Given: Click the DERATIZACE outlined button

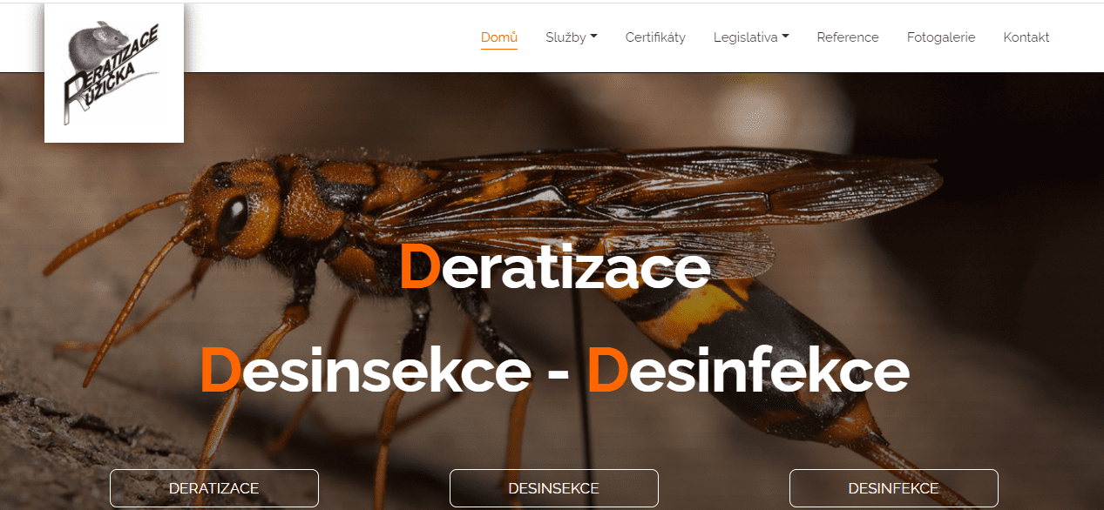Looking at the screenshot, I should [x=214, y=488].
